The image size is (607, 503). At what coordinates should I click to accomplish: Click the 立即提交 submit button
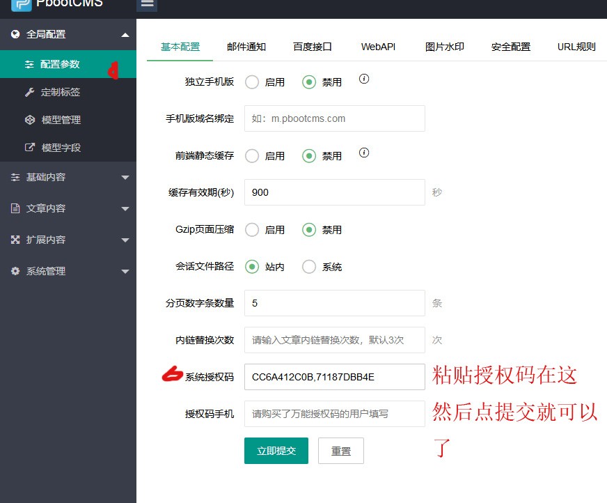click(x=276, y=451)
